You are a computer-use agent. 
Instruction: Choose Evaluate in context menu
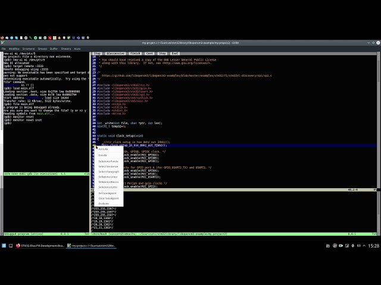click(x=108, y=204)
